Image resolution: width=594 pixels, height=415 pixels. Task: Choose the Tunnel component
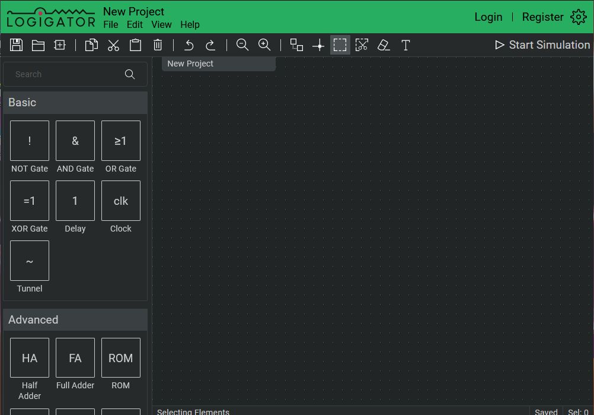click(x=29, y=260)
